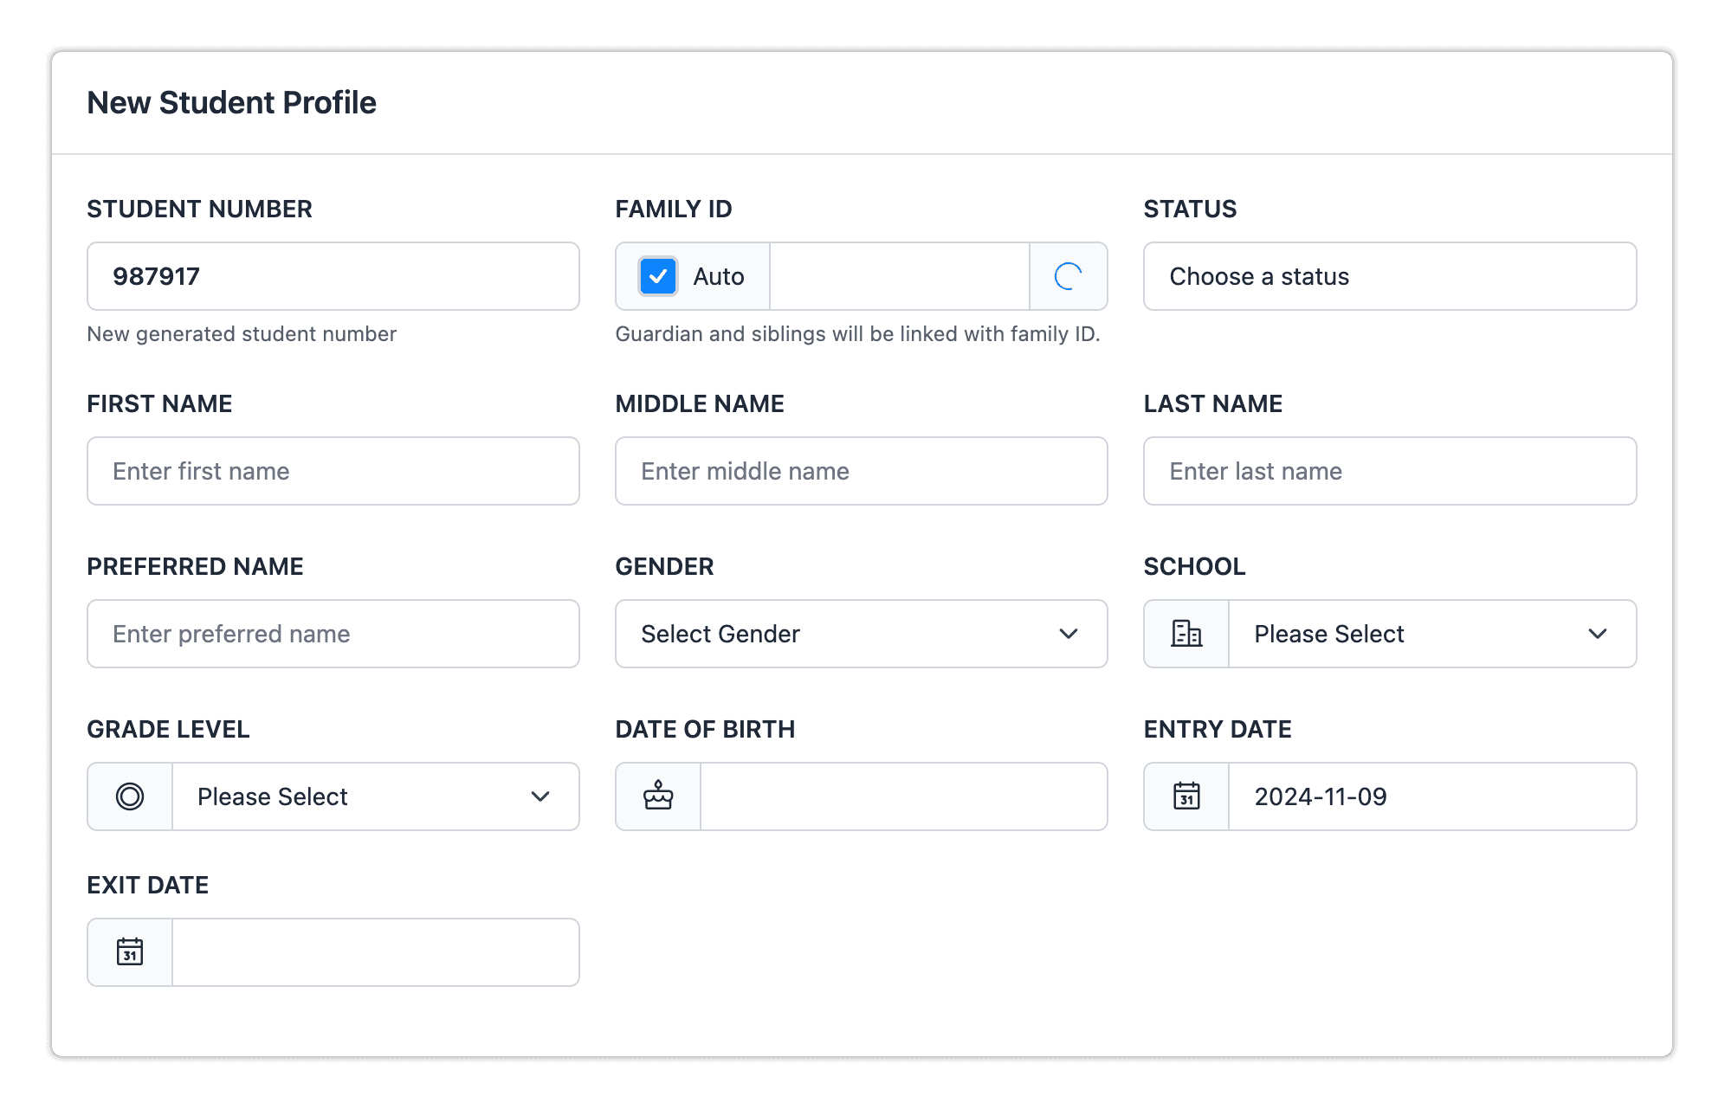Click the Exit Date calendar icon

(x=130, y=951)
